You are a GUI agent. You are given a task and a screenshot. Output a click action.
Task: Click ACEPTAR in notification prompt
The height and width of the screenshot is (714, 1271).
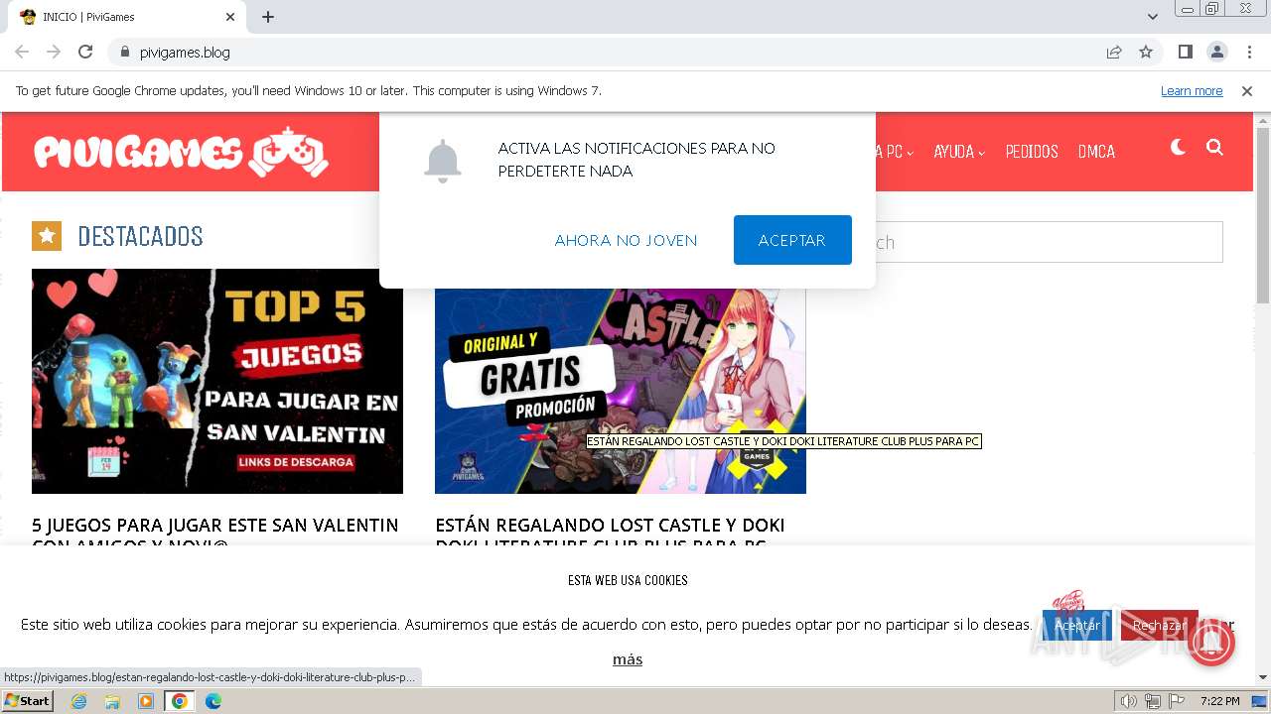click(792, 240)
